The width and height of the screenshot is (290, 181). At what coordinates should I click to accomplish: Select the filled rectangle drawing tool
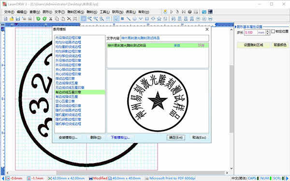point(122,19)
